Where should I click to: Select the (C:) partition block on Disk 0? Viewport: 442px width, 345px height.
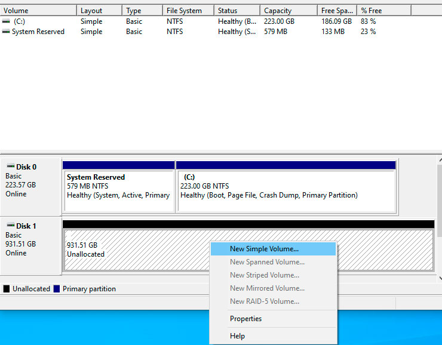pyautogui.click(x=286, y=187)
